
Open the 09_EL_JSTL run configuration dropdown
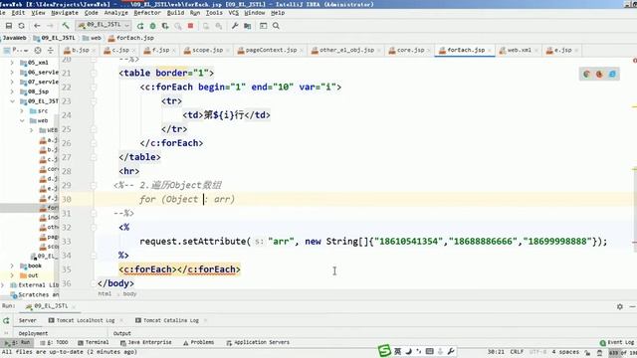[x=104, y=25]
